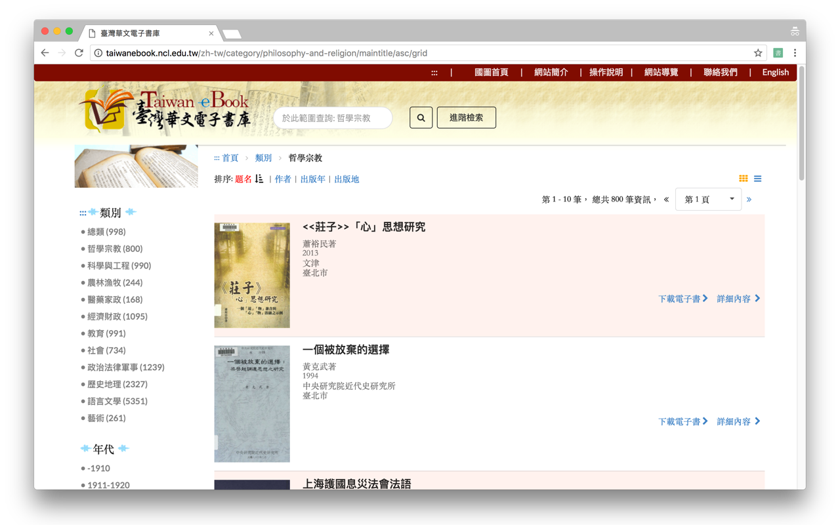
Task: Select category 社會 (734)
Action: (x=106, y=350)
